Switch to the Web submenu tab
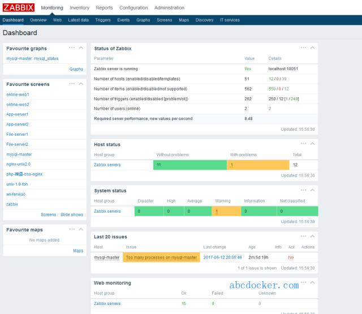The image size is (362, 314). [x=57, y=20]
